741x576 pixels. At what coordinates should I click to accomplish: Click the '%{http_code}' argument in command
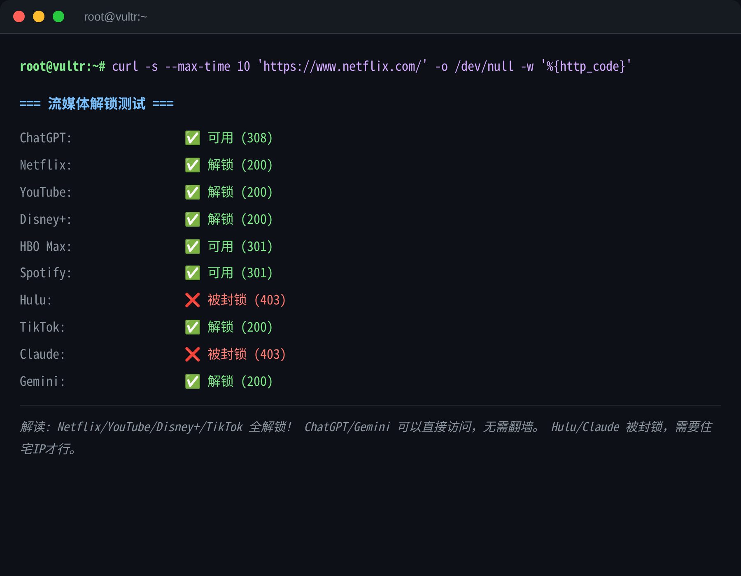click(586, 66)
